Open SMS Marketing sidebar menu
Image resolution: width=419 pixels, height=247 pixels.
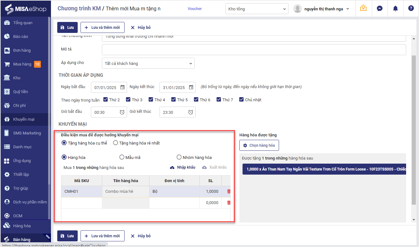27,133
